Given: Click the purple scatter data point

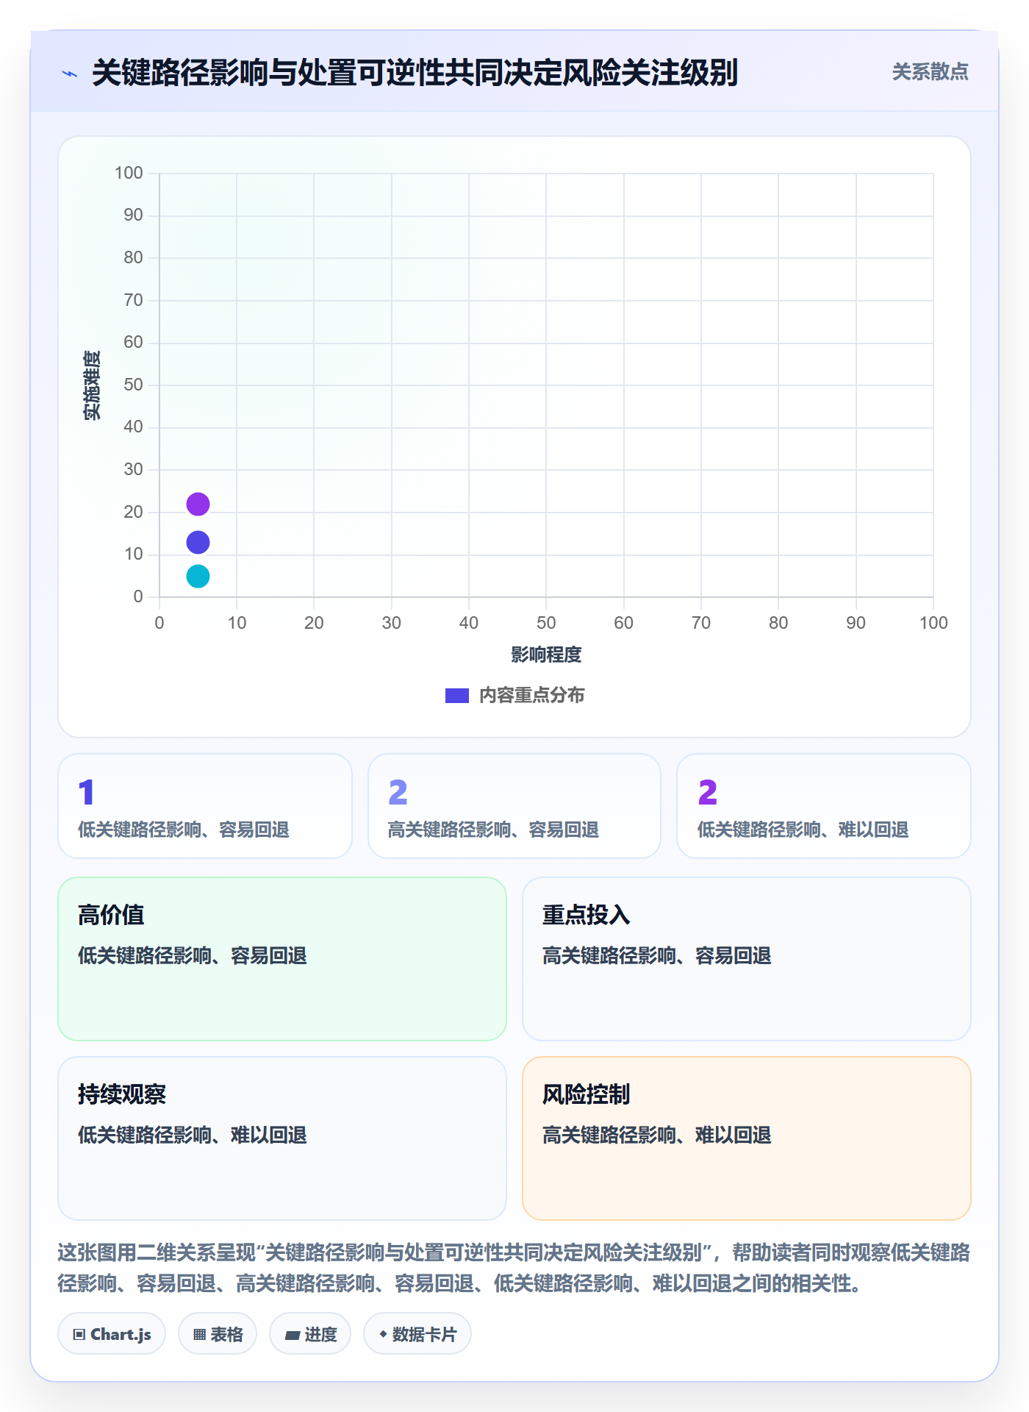Looking at the screenshot, I should pos(198,504).
